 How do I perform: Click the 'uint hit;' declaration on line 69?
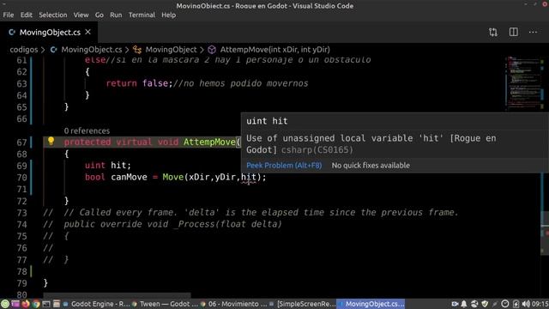108,166
